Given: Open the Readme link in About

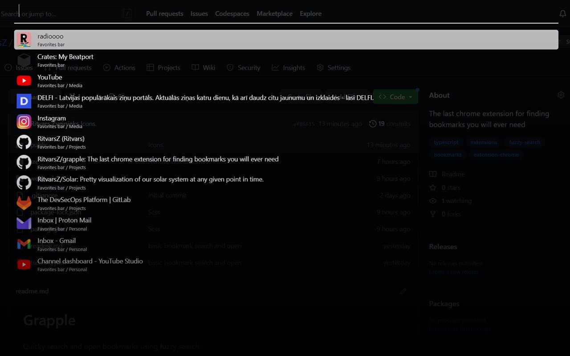Looking at the screenshot, I should 447,174.
